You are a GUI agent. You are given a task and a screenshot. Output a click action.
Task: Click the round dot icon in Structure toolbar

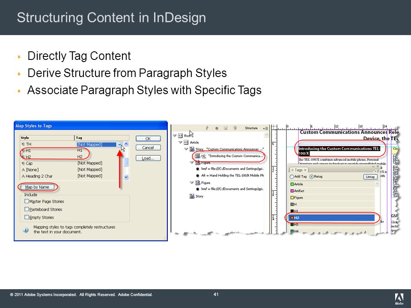217,128
